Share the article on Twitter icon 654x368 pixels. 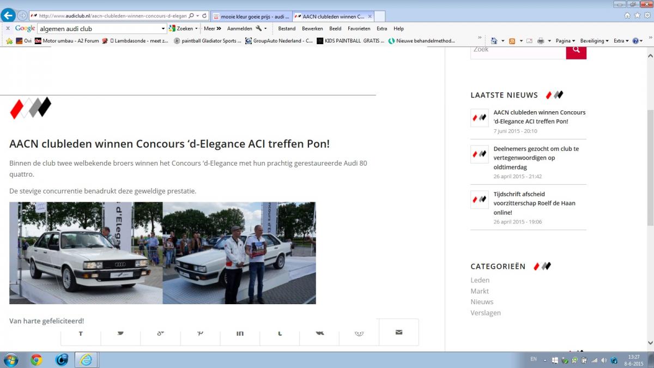tap(120, 333)
